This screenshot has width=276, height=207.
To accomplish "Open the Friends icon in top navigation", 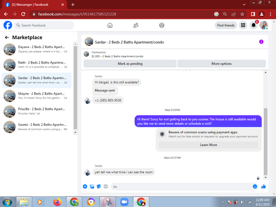I will point(136,25).
